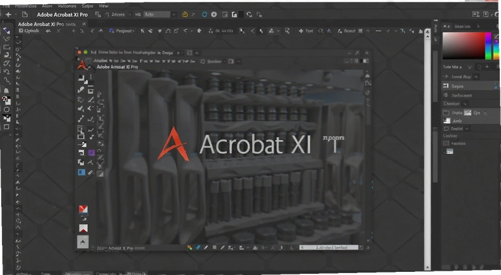Expand the chevron next to panel title
This screenshot has height=275, width=501.
click(469, 67)
